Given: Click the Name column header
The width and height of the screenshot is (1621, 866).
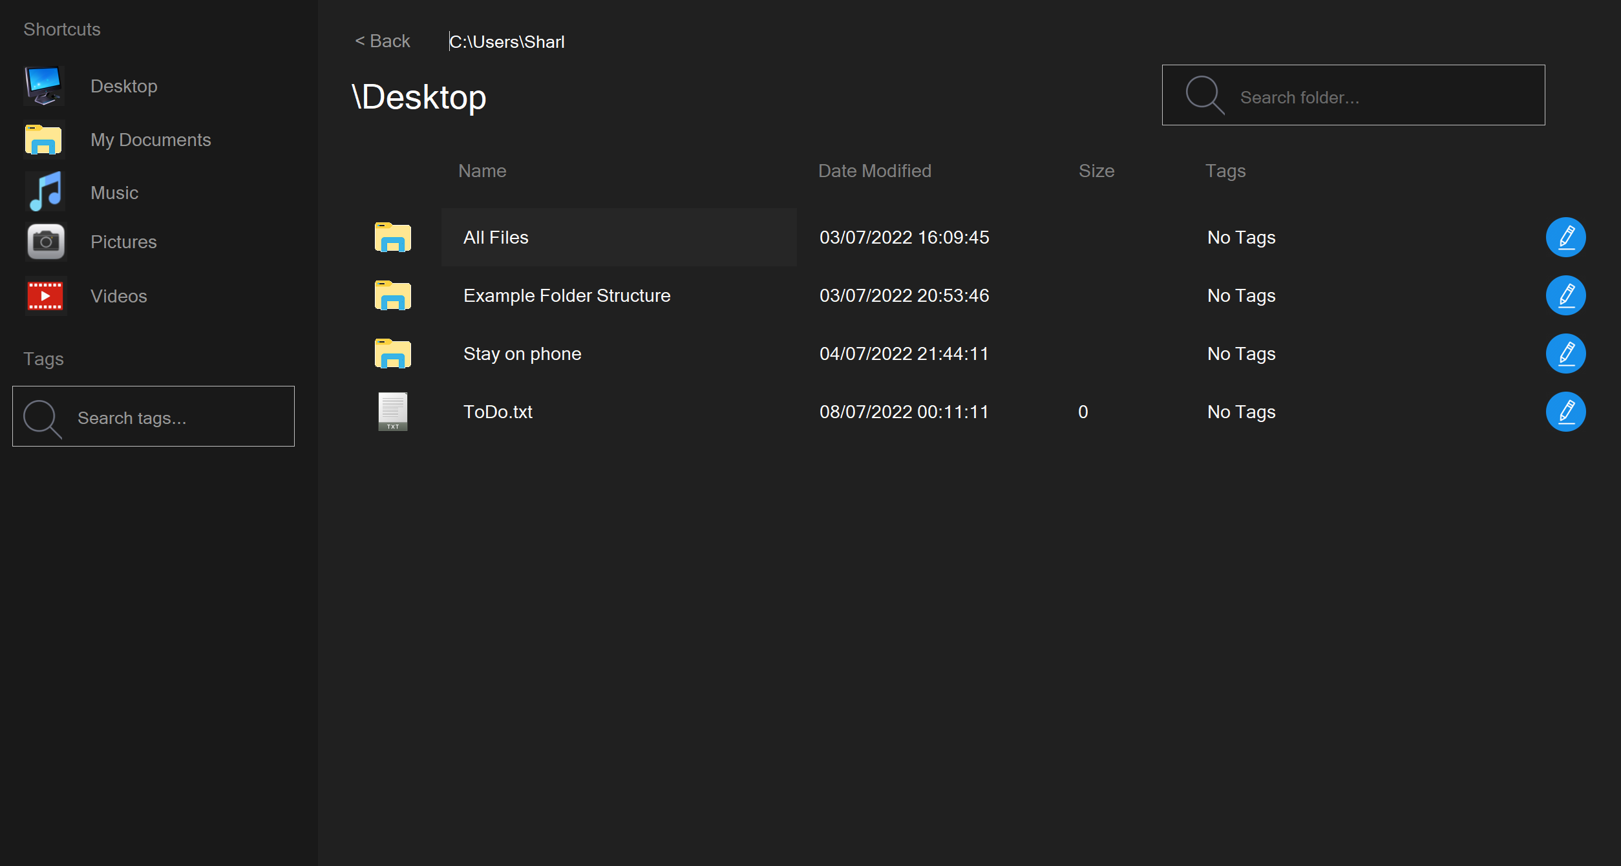Looking at the screenshot, I should click(482, 171).
